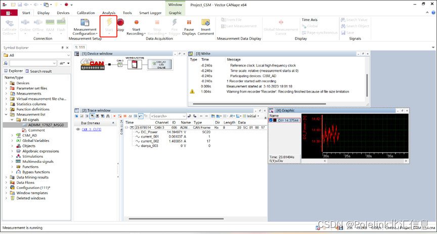437x234 pixels.
Task: Click the Graphic time axis scroll right arrow
Action: point(406,161)
